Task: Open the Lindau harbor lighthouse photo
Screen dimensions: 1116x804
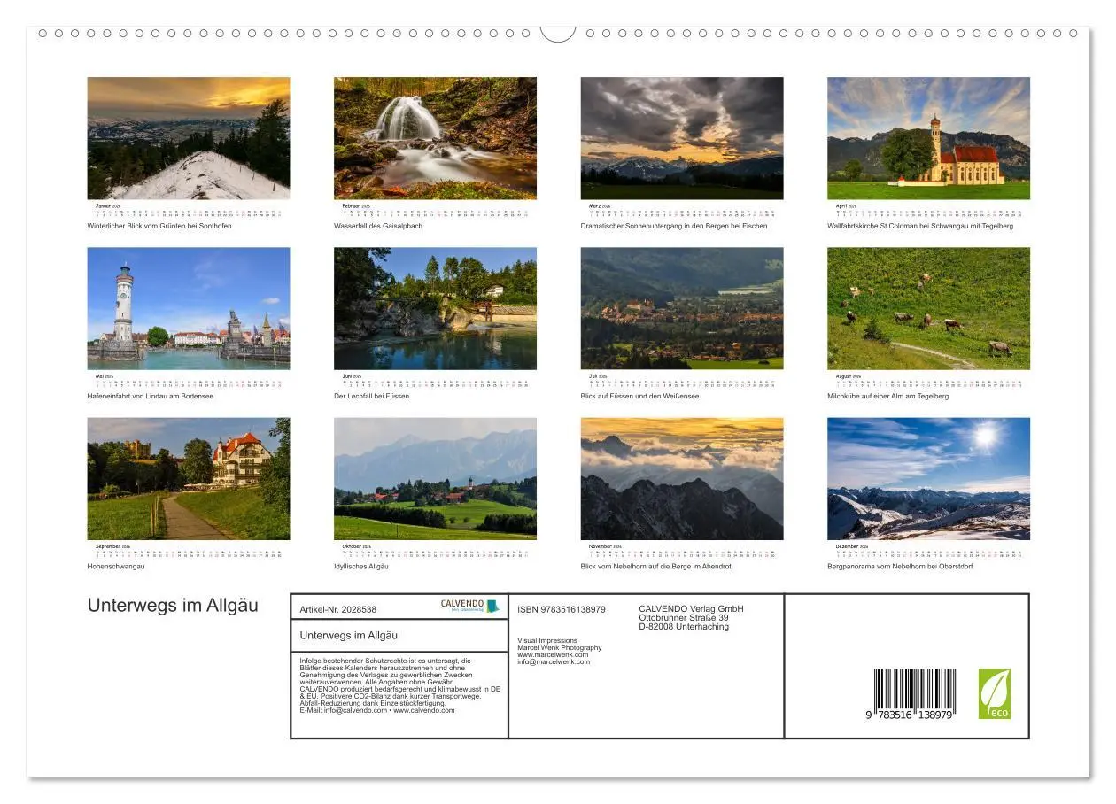Action: [189, 308]
